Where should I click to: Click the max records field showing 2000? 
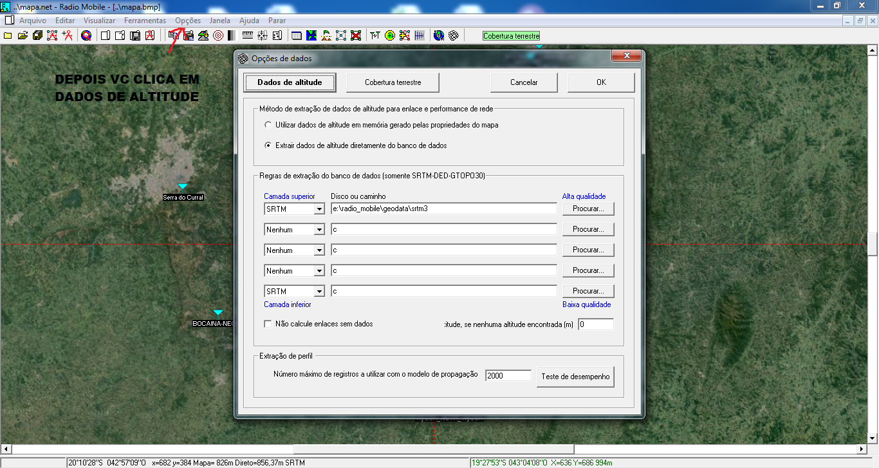[x=508, y=375]
